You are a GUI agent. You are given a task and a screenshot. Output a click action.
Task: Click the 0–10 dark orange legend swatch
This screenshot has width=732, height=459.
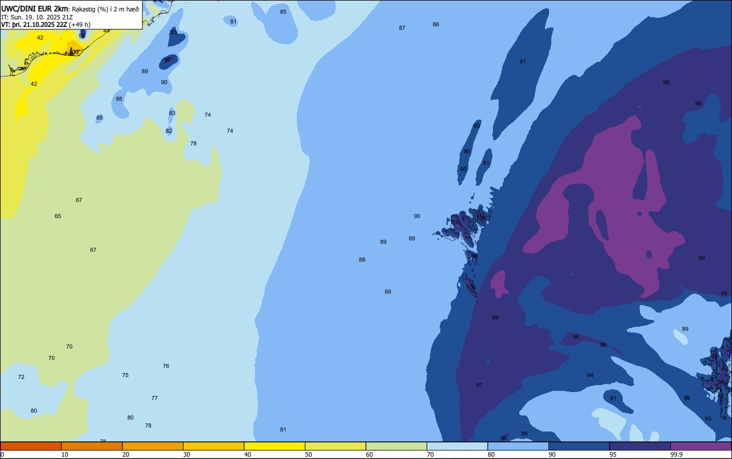[31, 446]
